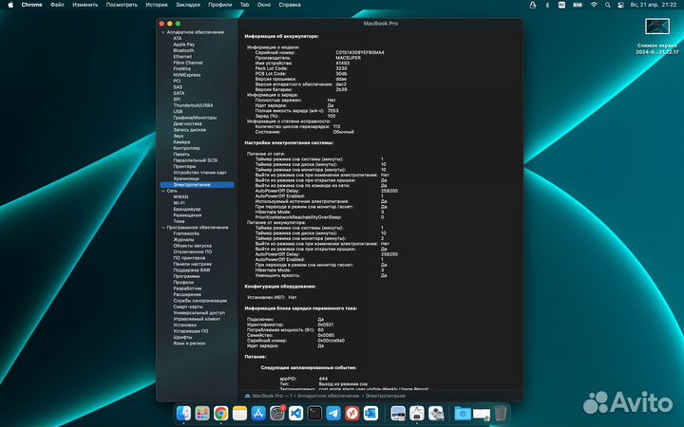Click the date and time clock
684x427 pixels.
(654, 5)
